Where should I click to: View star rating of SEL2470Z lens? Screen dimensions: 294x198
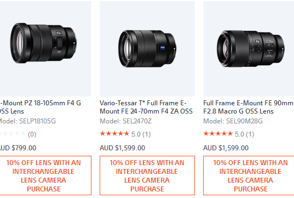coord(114,134)
